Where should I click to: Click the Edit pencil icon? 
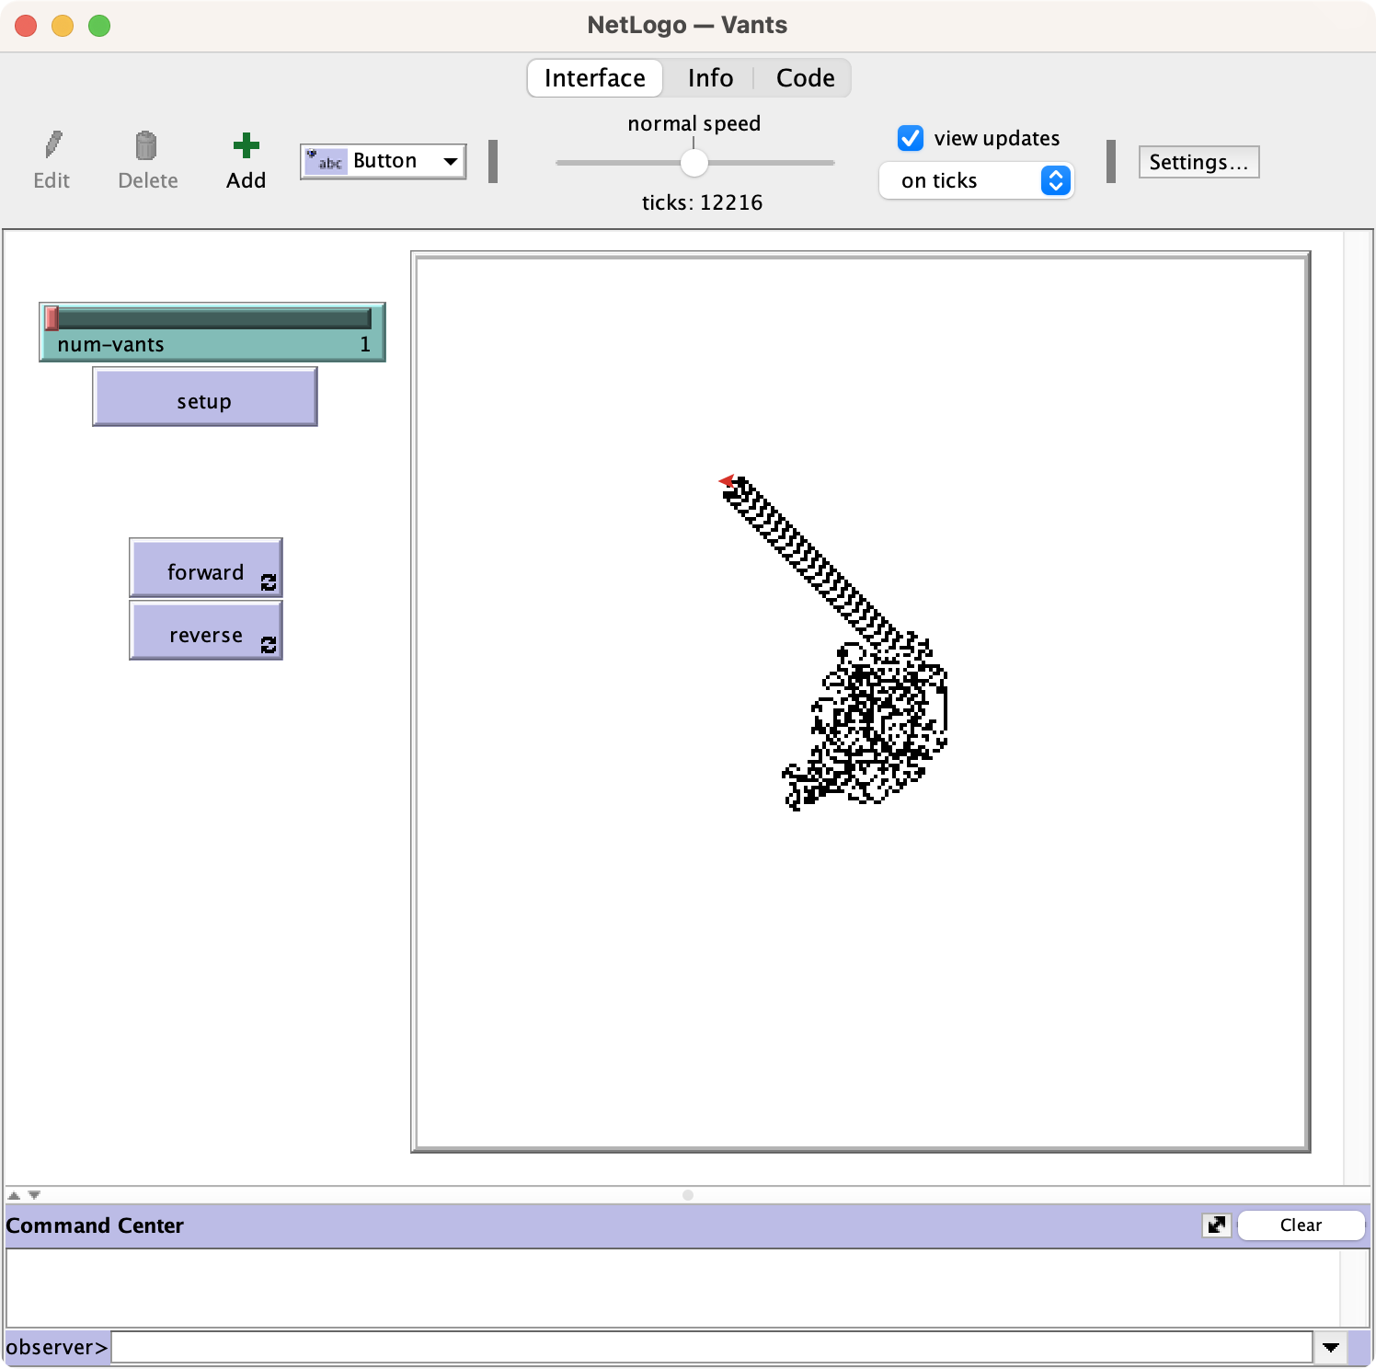coord(52,145)
